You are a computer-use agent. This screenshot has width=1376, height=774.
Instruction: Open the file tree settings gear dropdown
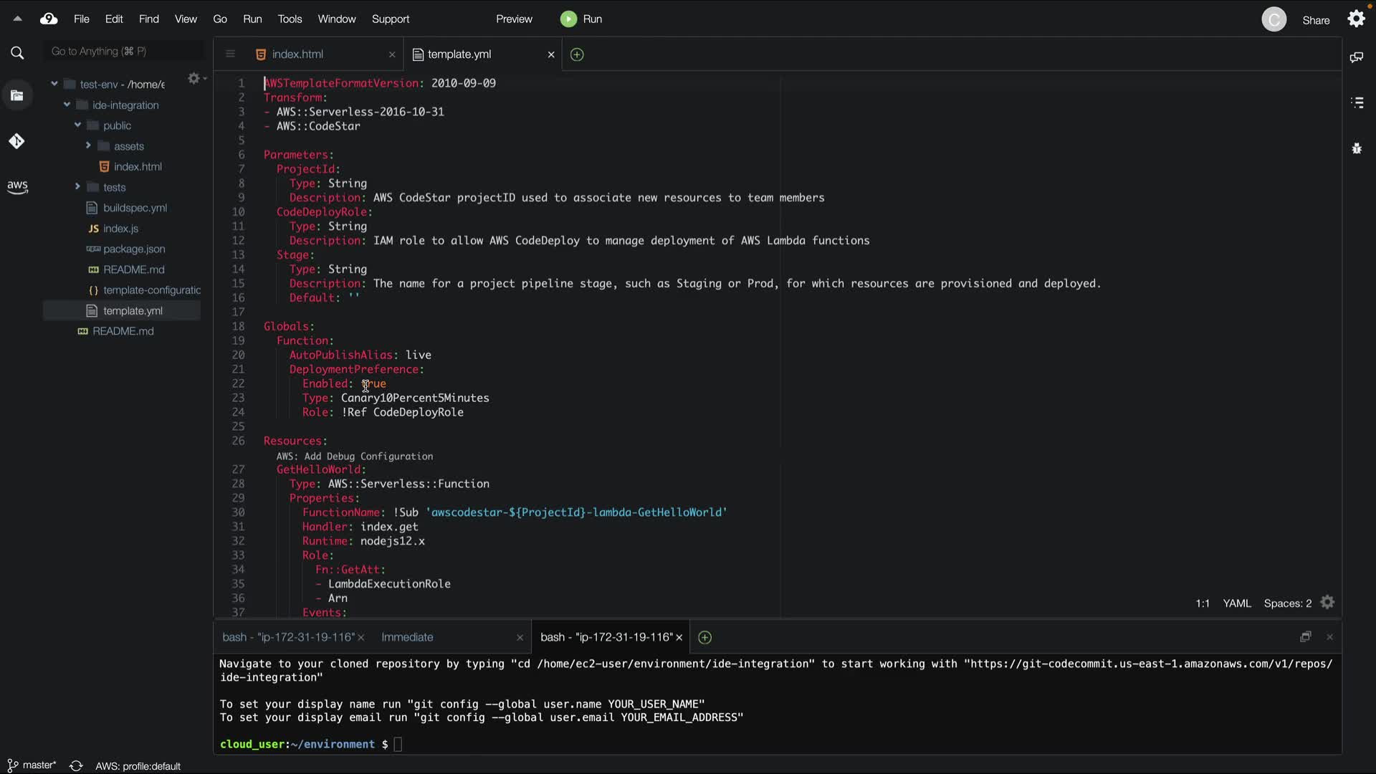tap(196, 78)
